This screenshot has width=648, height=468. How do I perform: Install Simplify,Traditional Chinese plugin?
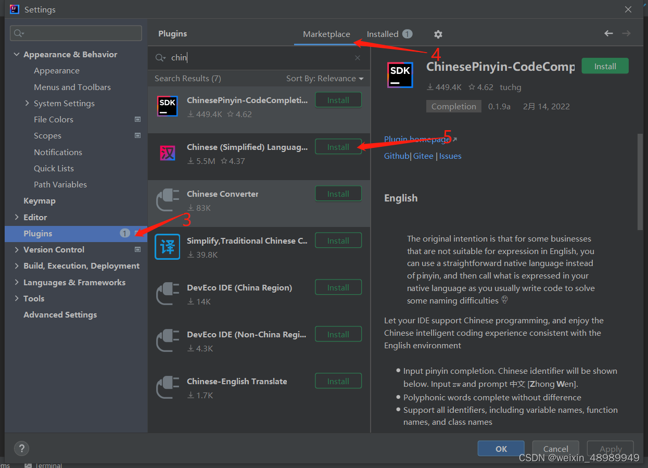[338, 241]
